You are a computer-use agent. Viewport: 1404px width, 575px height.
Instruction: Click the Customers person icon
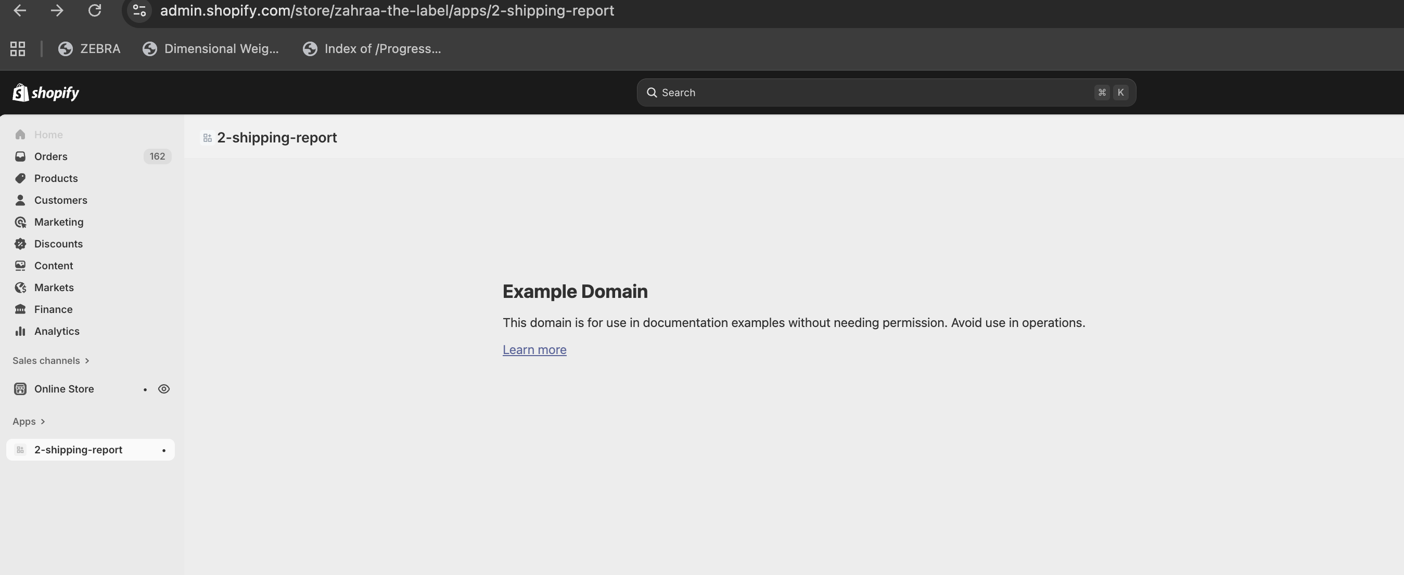(x=20, y=200)
